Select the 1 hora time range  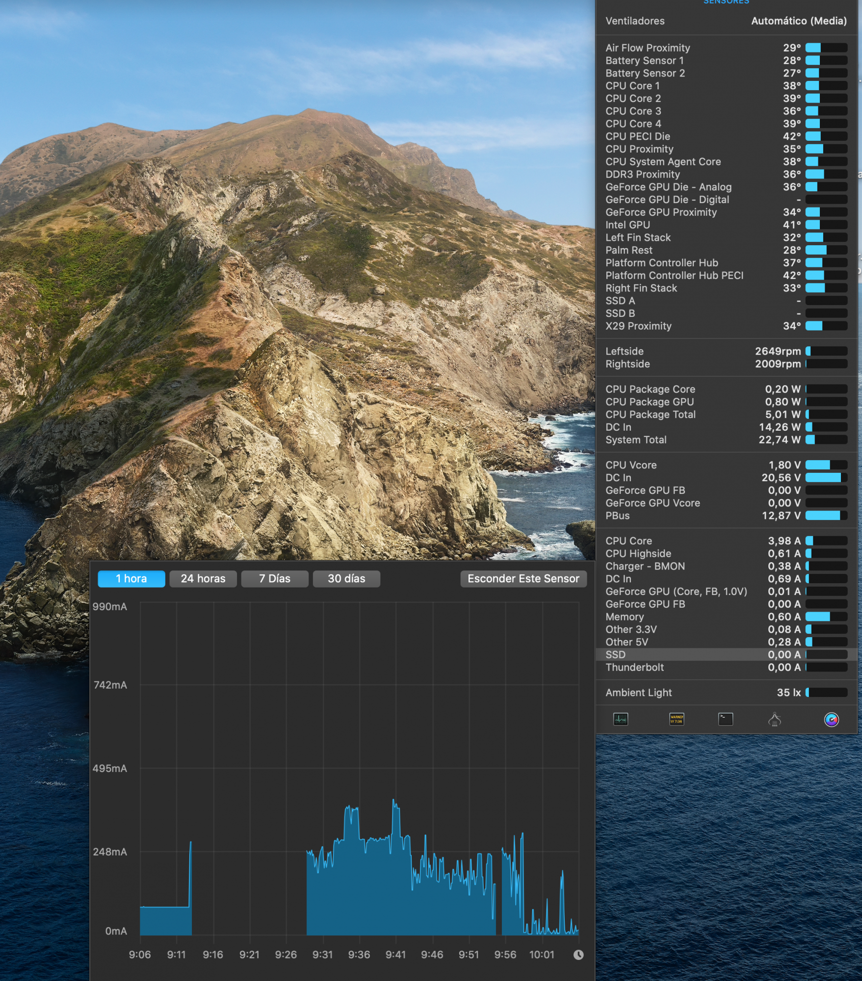tap(131, 579)
